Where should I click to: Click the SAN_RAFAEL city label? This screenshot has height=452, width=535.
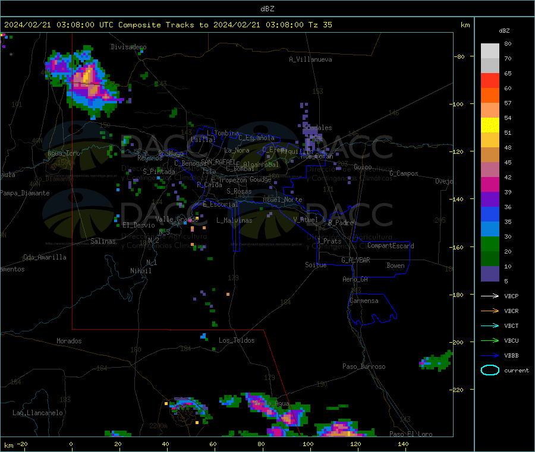pos(218,162)
